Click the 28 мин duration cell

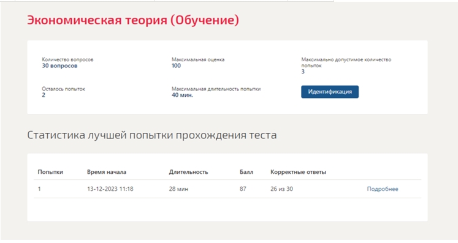click(x=178, y=189)
